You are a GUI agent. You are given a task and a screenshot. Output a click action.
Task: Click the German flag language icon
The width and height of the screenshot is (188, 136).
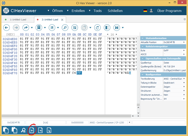click(145, 11)
